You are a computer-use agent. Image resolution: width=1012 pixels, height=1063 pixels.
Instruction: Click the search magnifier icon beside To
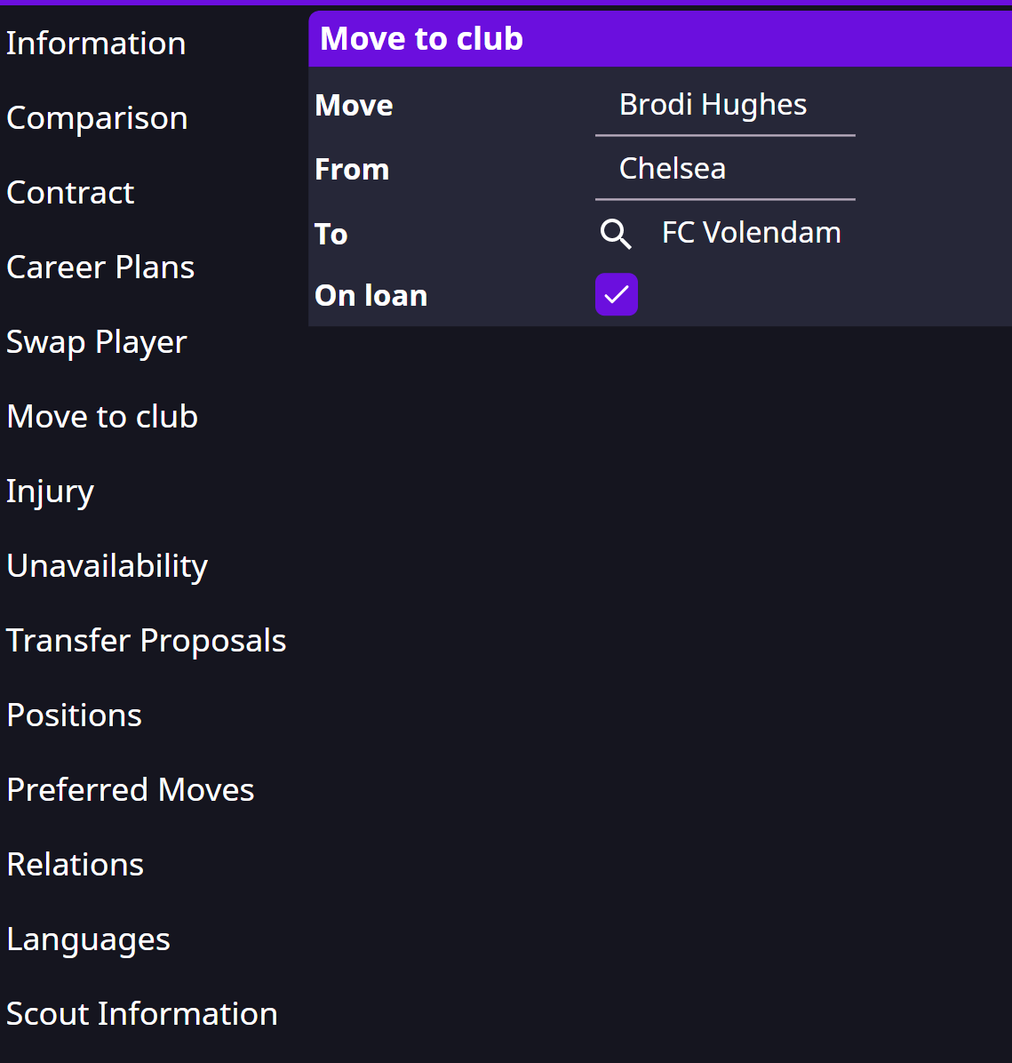616,235
